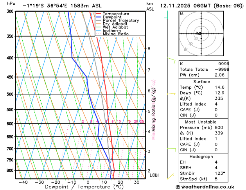Select the Wet Adiabat legend entry
The height and width of the screenshot is (190, 246).
click(x=112, y=27)
